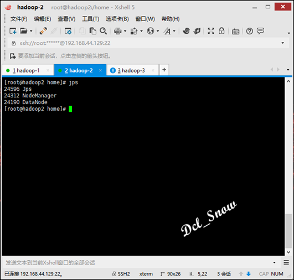Open the tab list dropdown arrow
The width and height of the screenshot is (294, 280).
[x=288, y=70]
